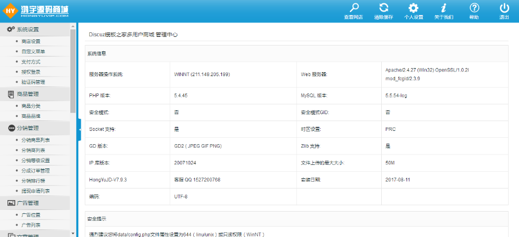
Task: Click the sidebar scrollbar up arrow
Action: pos(73,25)
